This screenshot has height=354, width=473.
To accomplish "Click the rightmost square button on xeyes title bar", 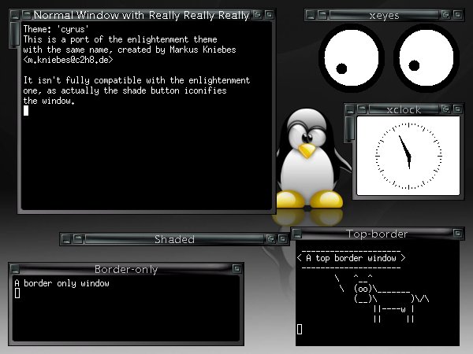I will click(457, 15).
